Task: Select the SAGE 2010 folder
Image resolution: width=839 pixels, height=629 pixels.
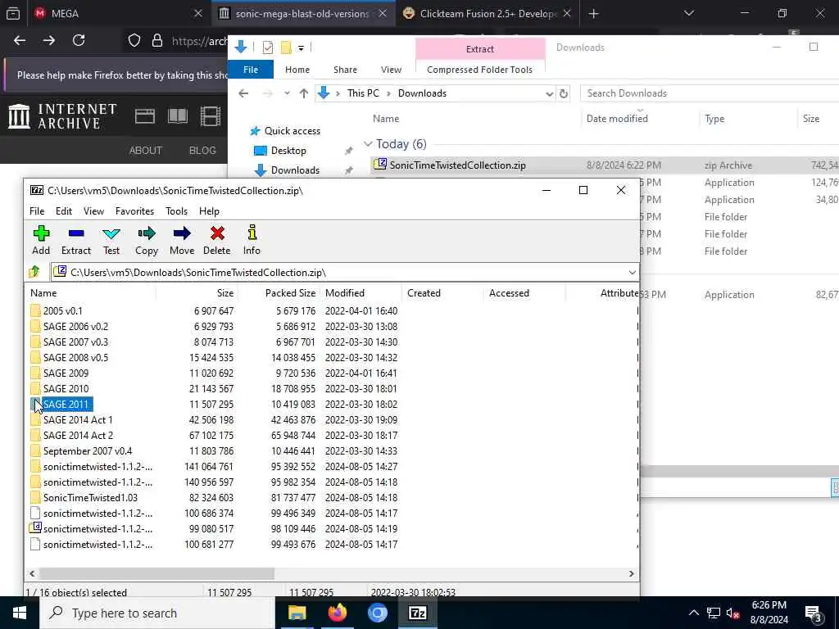Action: (66, 388)
